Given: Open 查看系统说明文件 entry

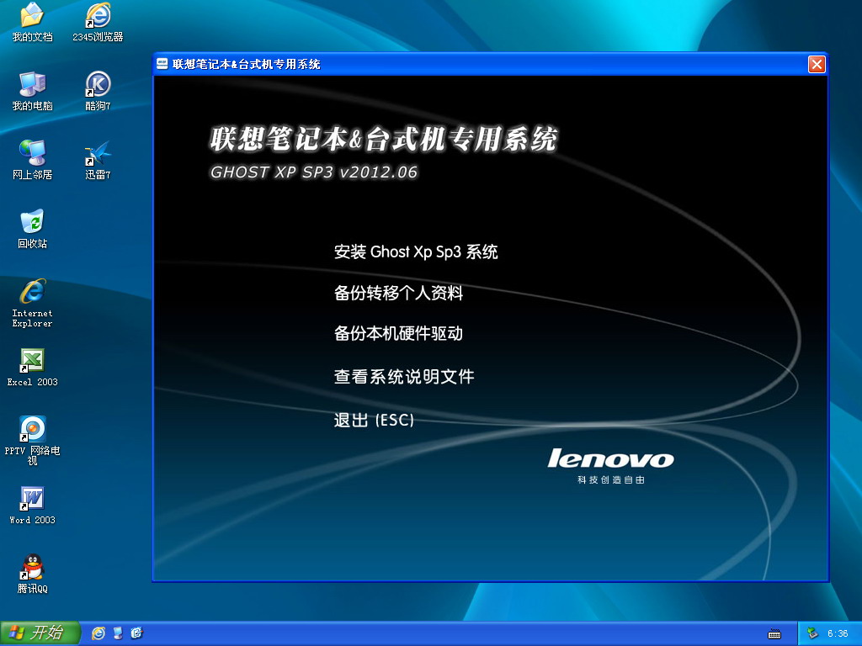Looking at the screenshot, I should coord(404,377).
